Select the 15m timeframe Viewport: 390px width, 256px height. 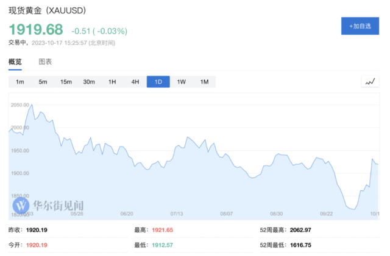66,81
